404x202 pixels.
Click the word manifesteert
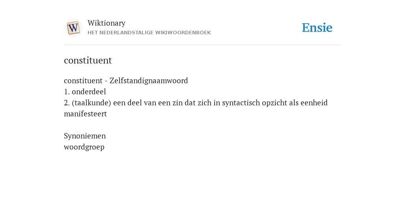pyautogui.click(x=85, y=114)
